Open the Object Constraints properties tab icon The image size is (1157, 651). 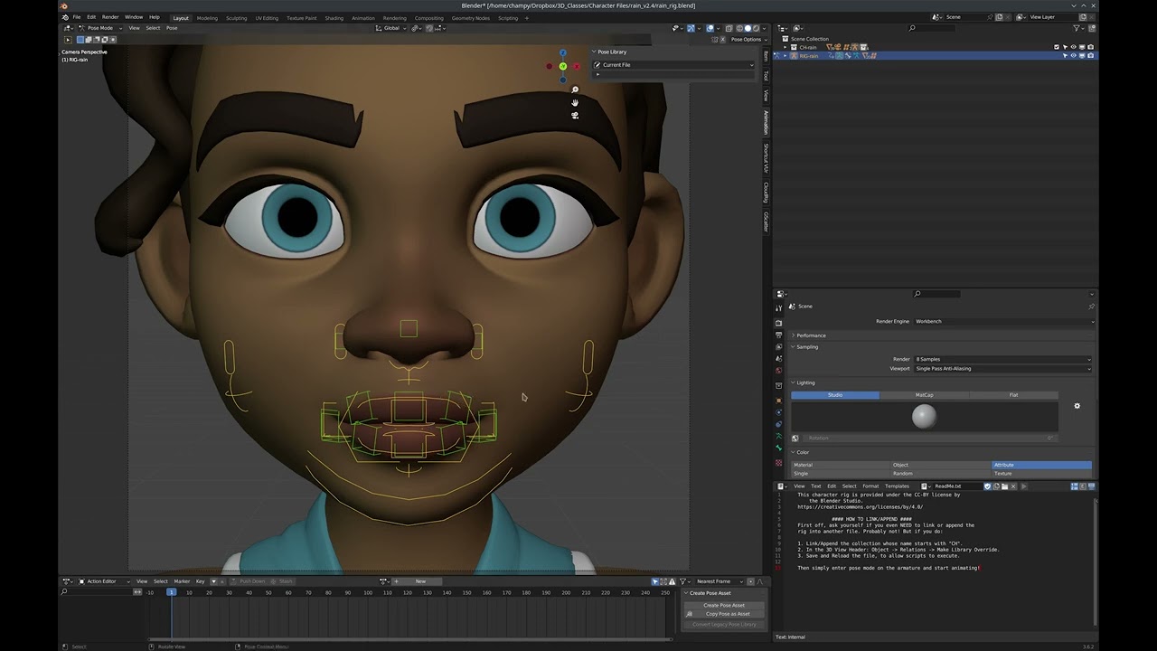click(778, 424)
